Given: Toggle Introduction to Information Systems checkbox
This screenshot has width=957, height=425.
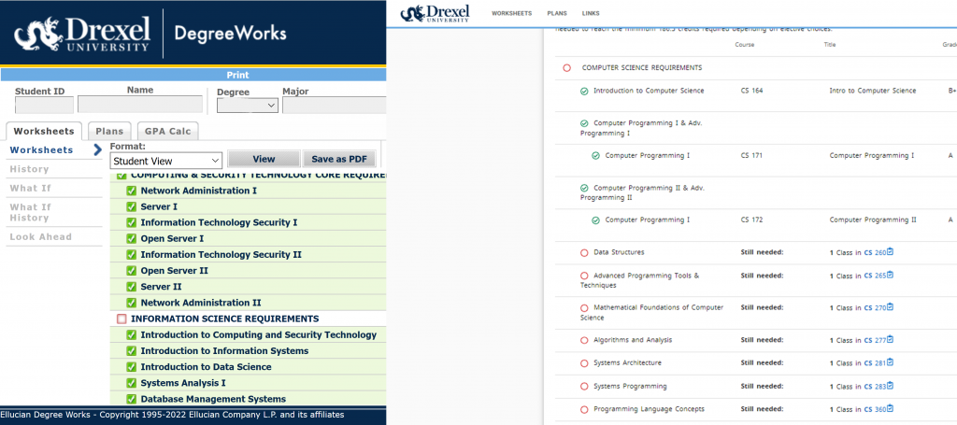Looking at the screenshot, I should tap(131, 350).
